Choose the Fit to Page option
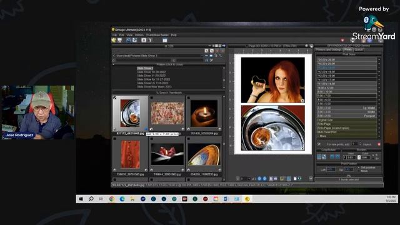 point(347,124)
